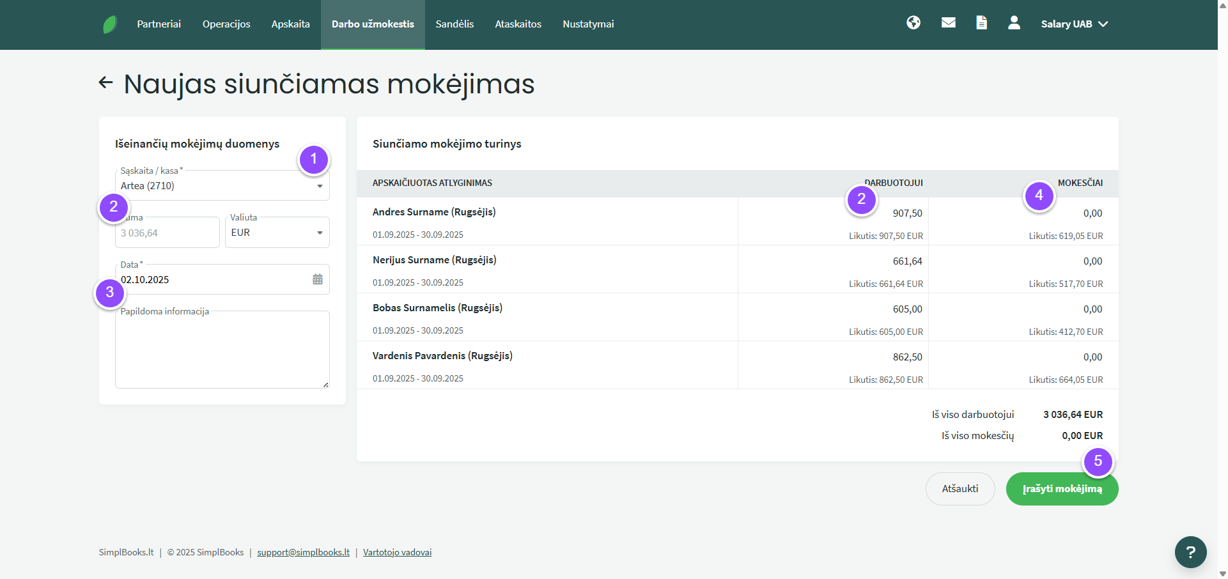
Task: Open the Partneriai menu
Action: click(159, 24)
